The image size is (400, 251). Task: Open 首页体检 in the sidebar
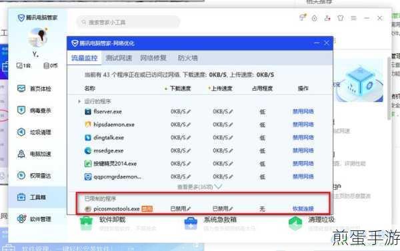coord(34,89)
